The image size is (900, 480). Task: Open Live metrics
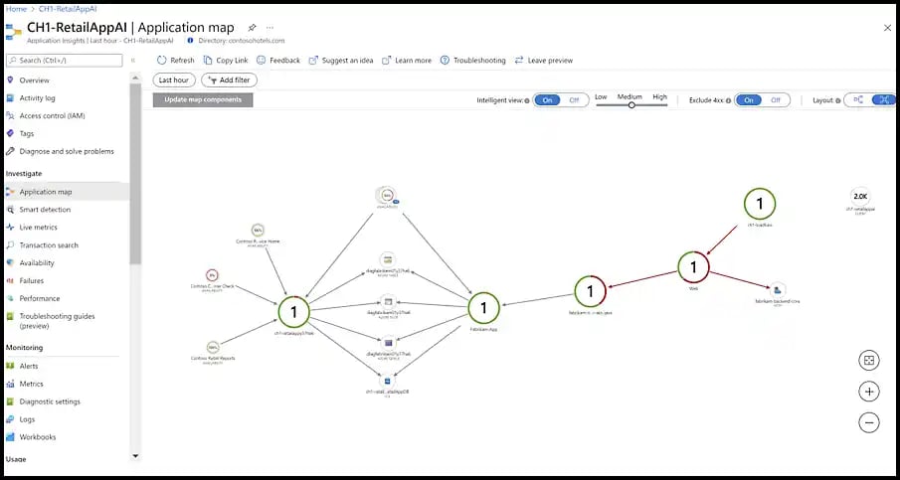click(x=39, y=228)
